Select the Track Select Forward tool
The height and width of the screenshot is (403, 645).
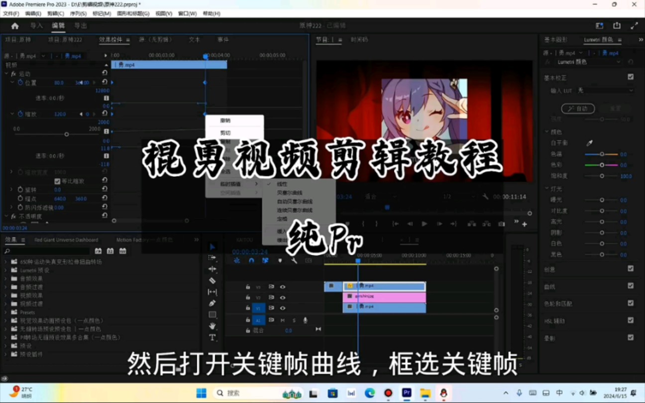tap(213, 258)
